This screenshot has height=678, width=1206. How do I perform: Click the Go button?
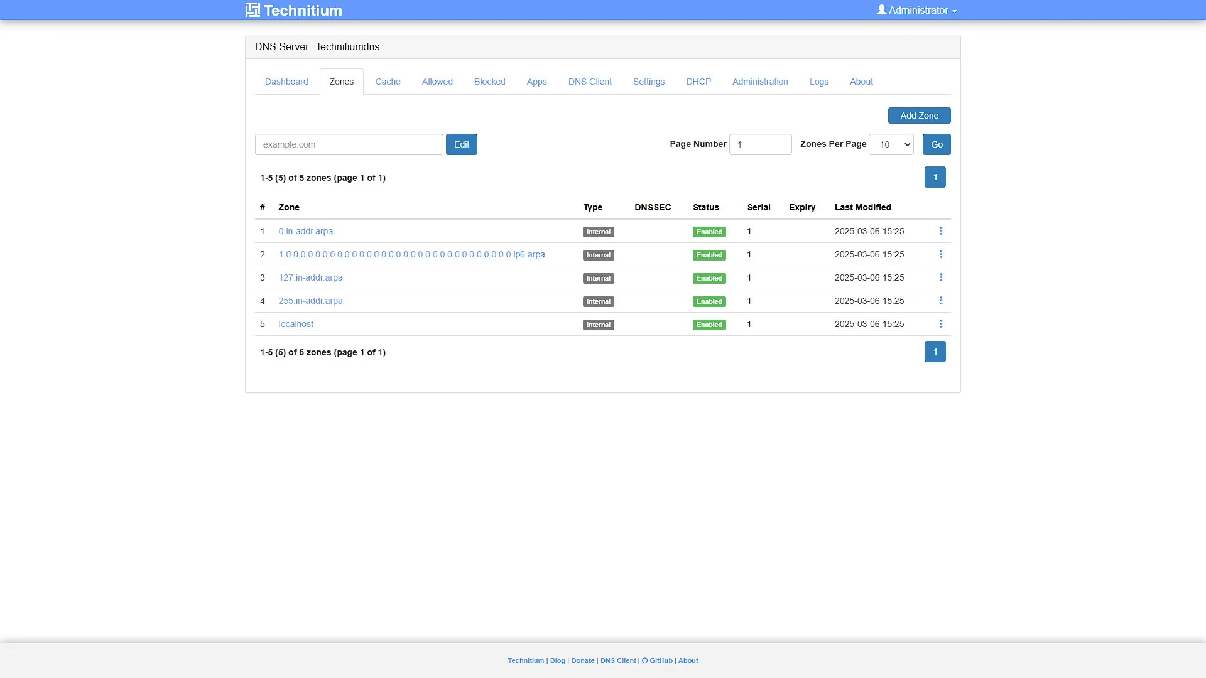(937, 144)
